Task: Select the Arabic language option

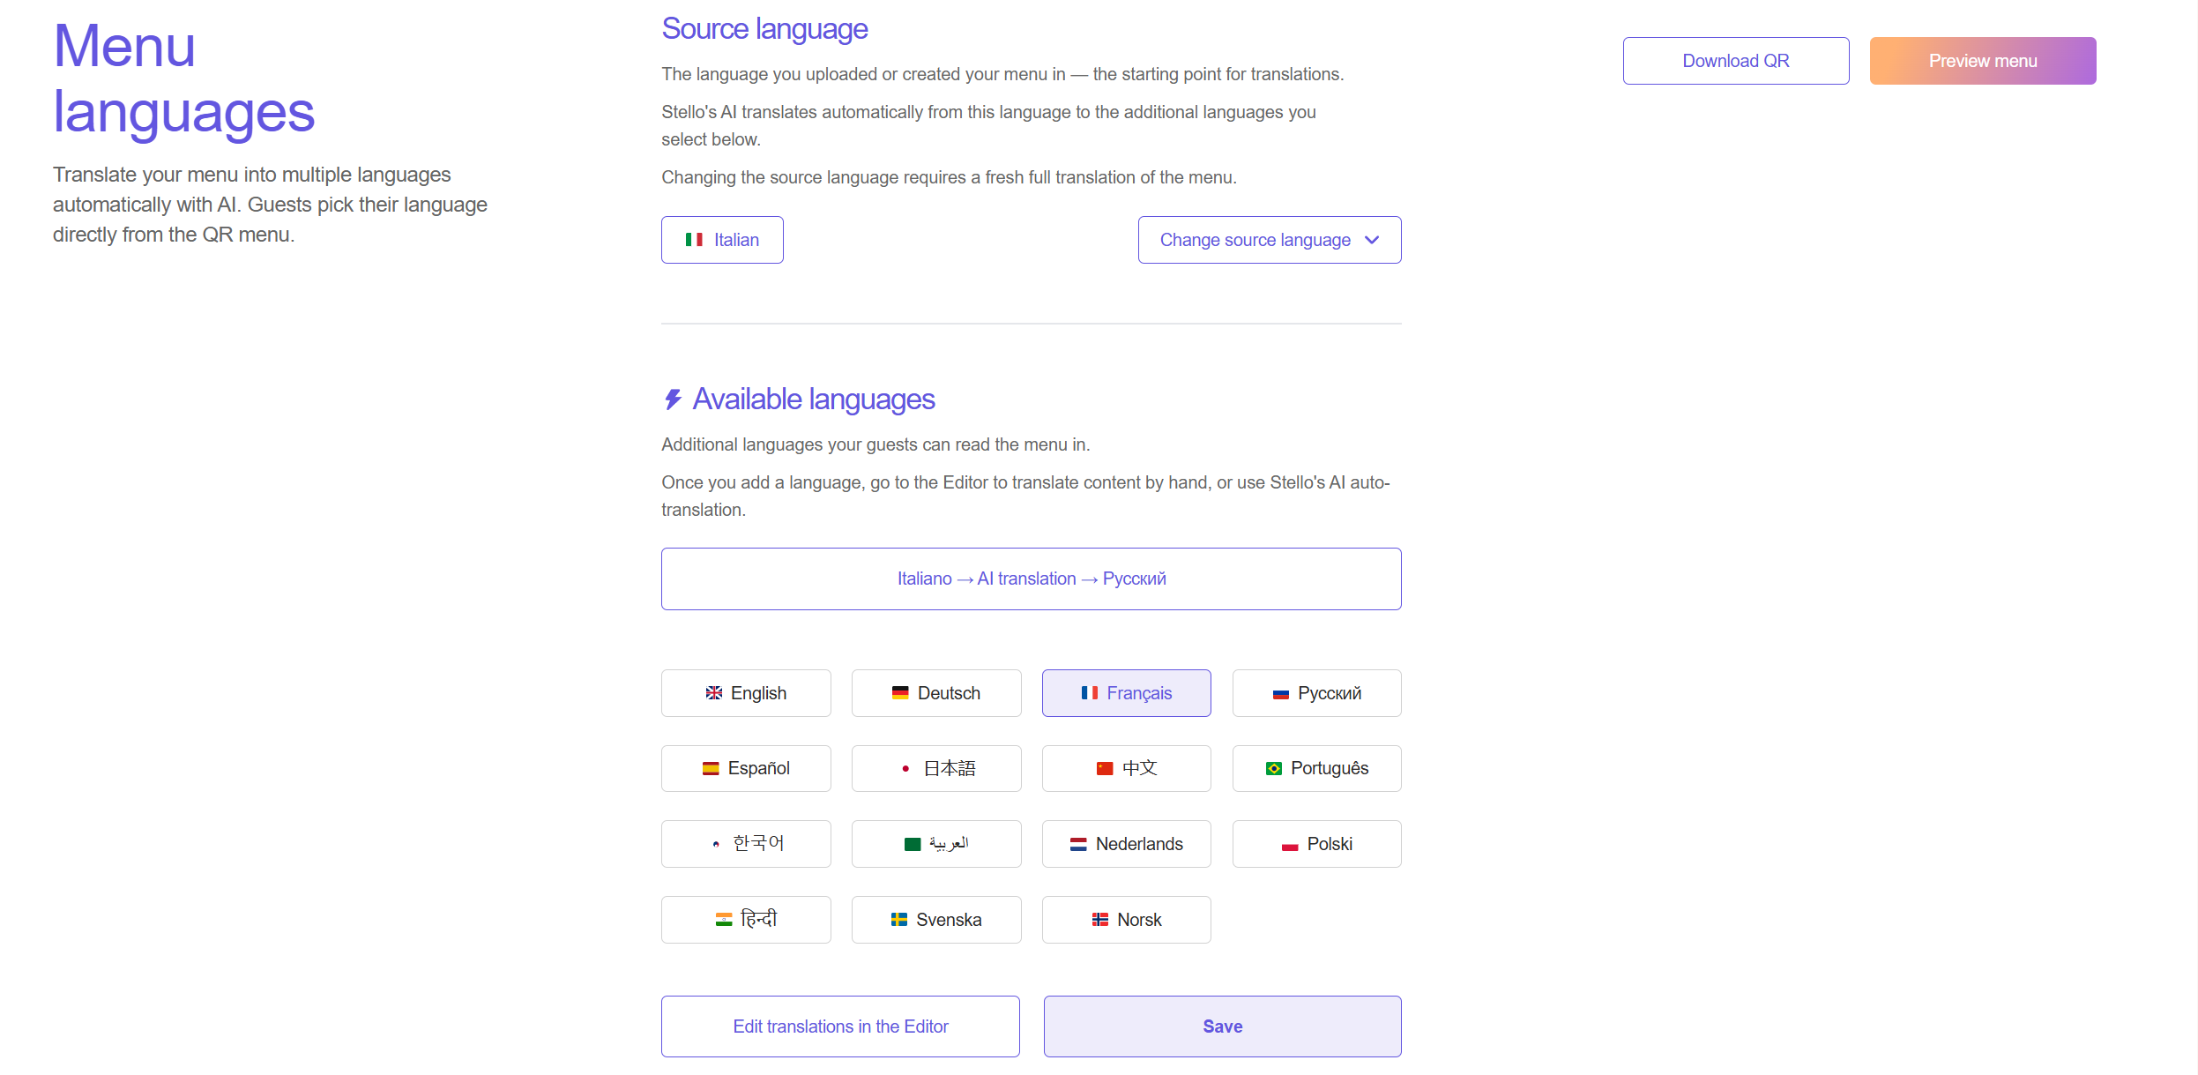Action: pos(936,844)
